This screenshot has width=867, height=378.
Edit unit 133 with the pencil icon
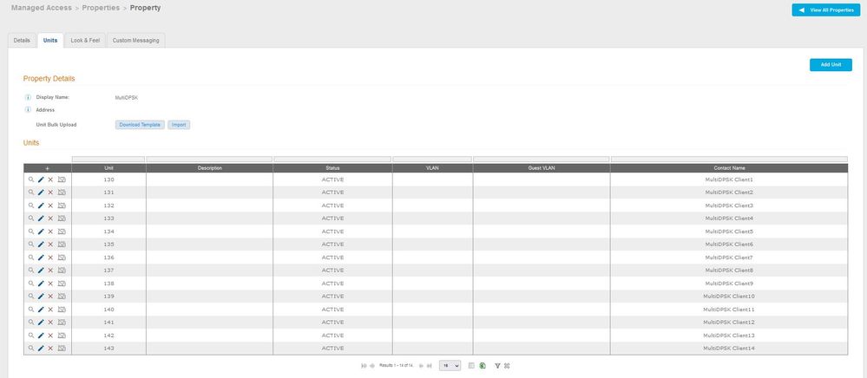tap(41, 218)
